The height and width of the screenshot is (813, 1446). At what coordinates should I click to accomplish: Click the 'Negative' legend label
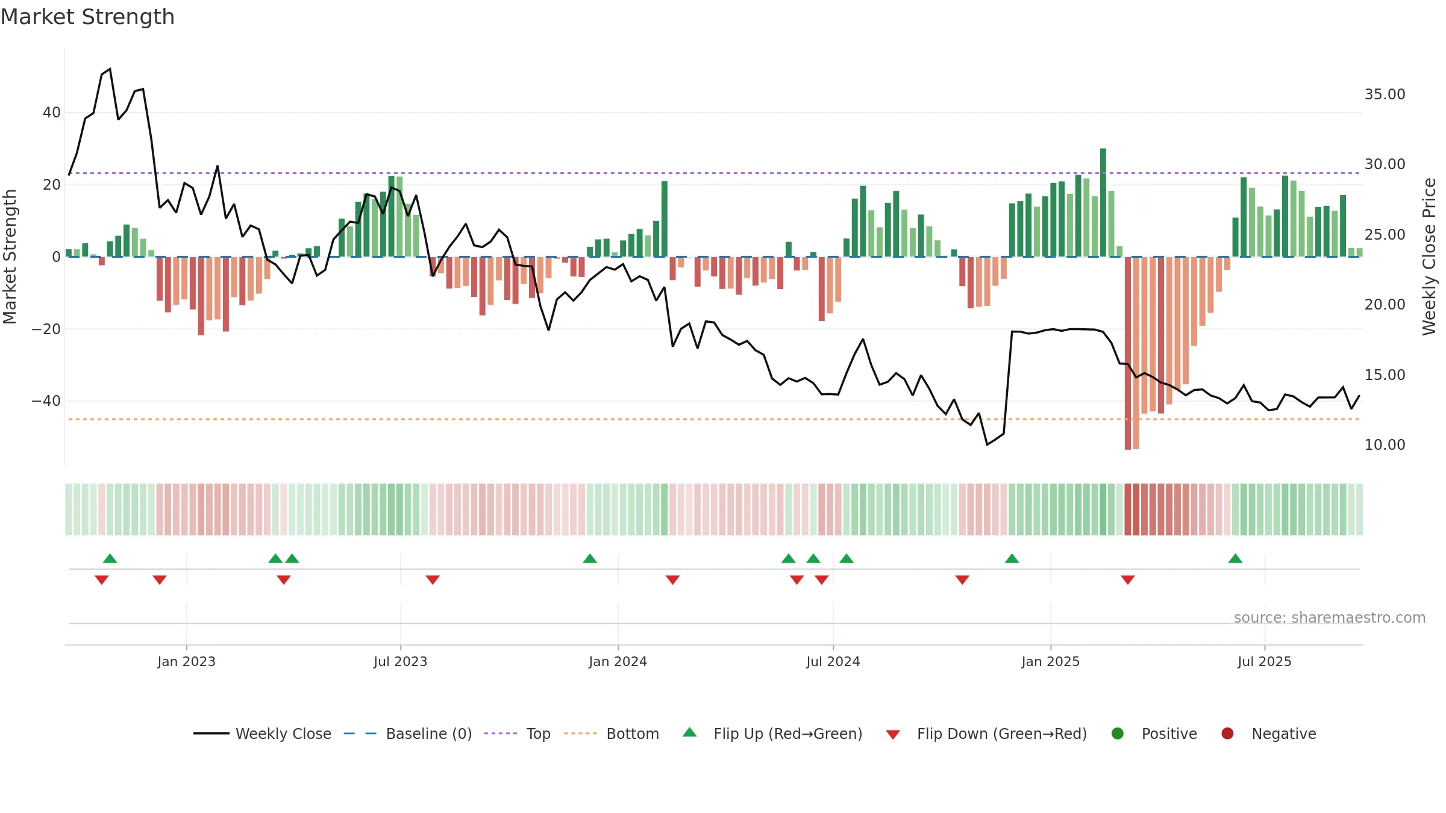(1284, 734)
